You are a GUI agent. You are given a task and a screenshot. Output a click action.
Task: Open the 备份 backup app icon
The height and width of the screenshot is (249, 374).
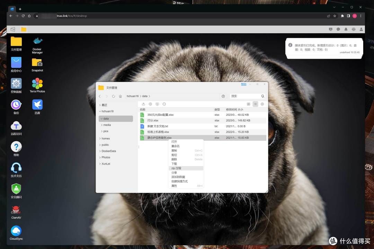tap(16, 107)
